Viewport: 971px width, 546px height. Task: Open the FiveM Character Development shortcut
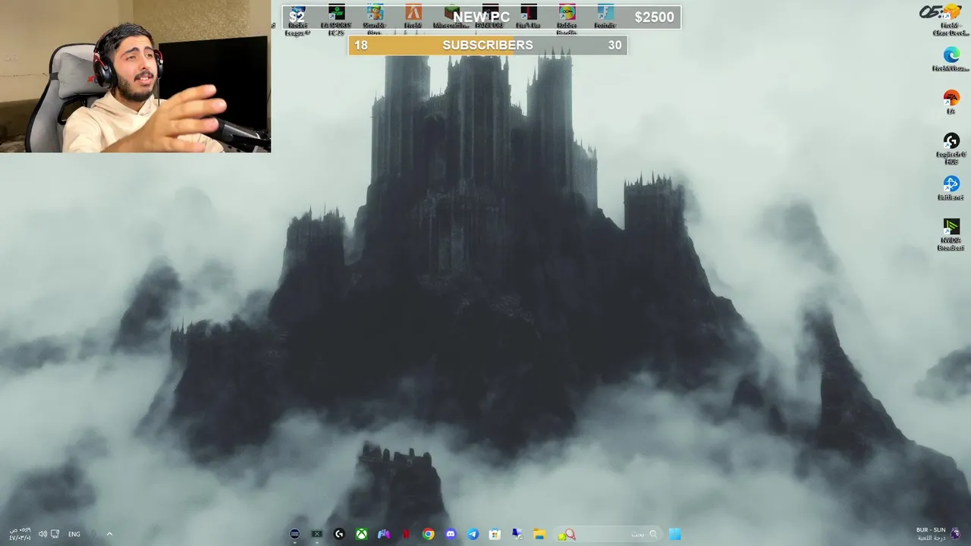click(x=951, y=20)
